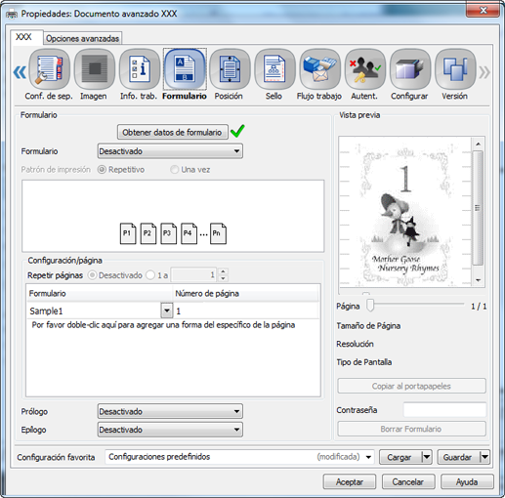
Task: Open the Info. trab. icon
Action: pos(140,69)
